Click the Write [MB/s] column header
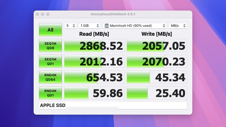 coord(157,34)
